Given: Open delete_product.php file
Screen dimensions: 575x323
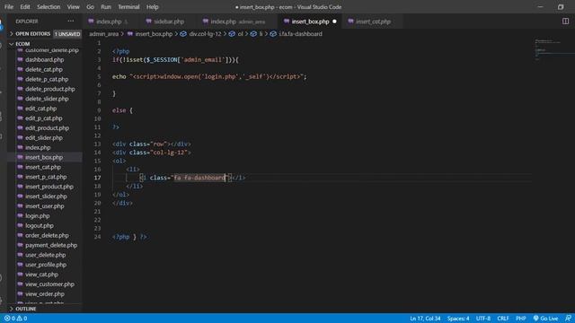Looking at the screenshot, I should 50,89.
